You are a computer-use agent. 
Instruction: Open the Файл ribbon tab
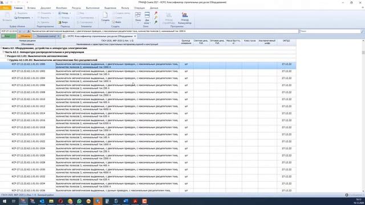pos(6,8)
